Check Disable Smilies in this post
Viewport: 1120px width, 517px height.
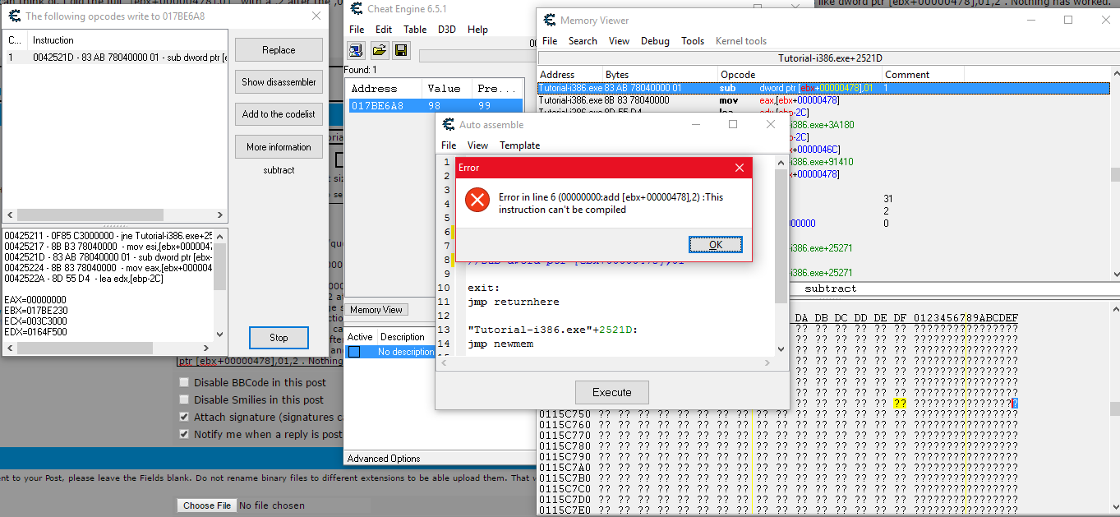pos(184,399)
